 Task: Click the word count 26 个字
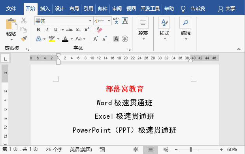(54, 150)
